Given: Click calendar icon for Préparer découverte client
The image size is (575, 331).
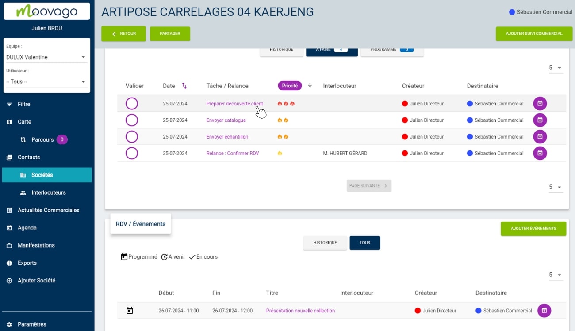Looking at the screenshot, I should click(540, 104).
